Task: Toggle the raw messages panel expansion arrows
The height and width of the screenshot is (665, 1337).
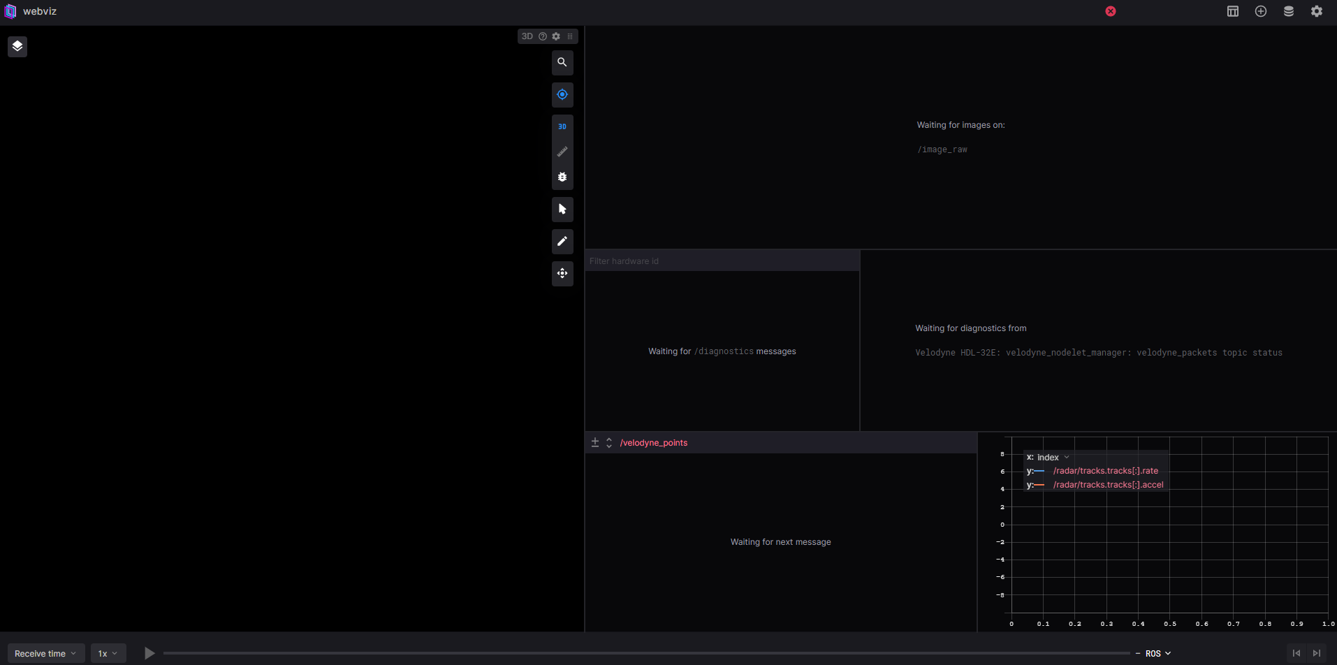Action: 608,441
